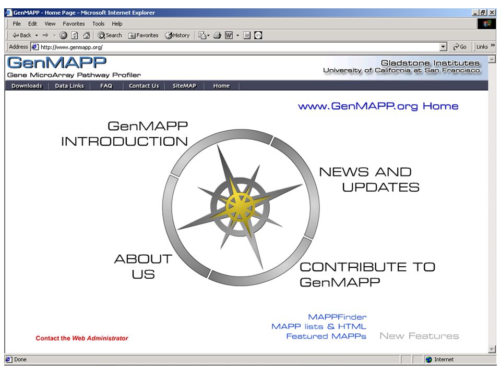The image size is (501, 375).
Task: Open the NEWS AND UPDATES section
Action: tap(369, 180)
